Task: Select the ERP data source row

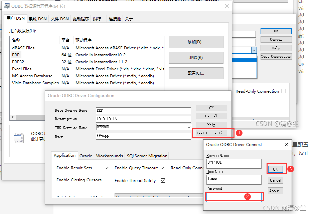Action: coord(87,55)
